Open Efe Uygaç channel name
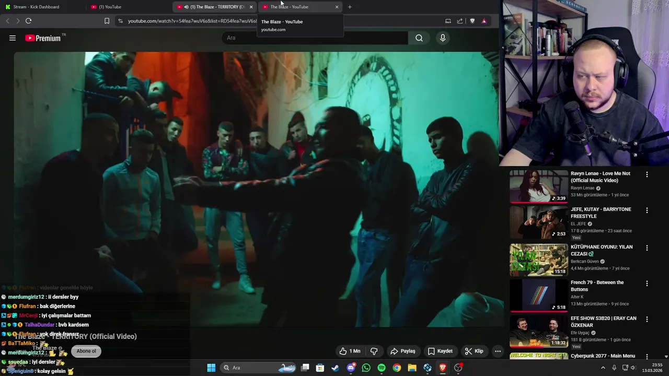This screenshot has height=376, width=669. point(580,333)
